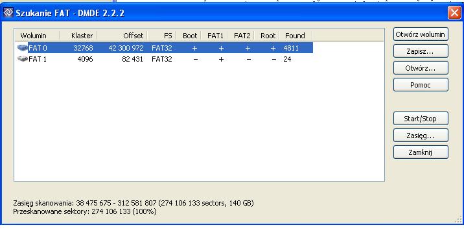Click the window resize grip corner

458,219
